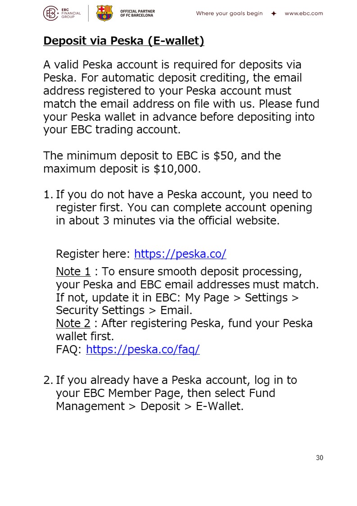This screenshot has width=357, height=506.
Task: Click the Security Settings > Email text
Action: tap(124, 310)
